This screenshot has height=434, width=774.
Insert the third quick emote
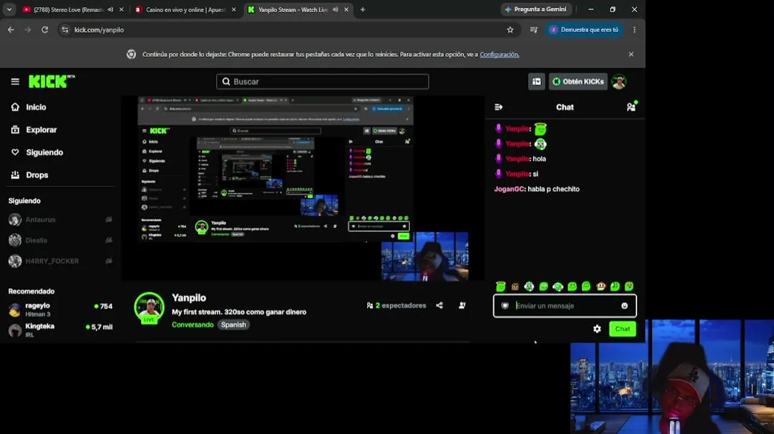click(529, 286)
